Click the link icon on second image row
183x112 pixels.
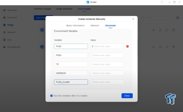[x=167, y=47]
